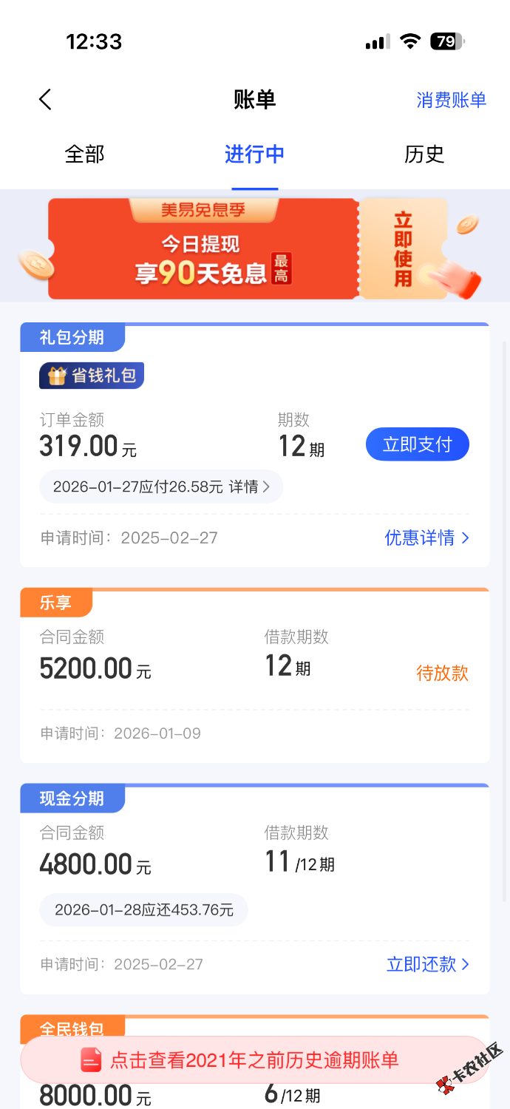Tap the red document icon in overdue notice

[91, 1060]
